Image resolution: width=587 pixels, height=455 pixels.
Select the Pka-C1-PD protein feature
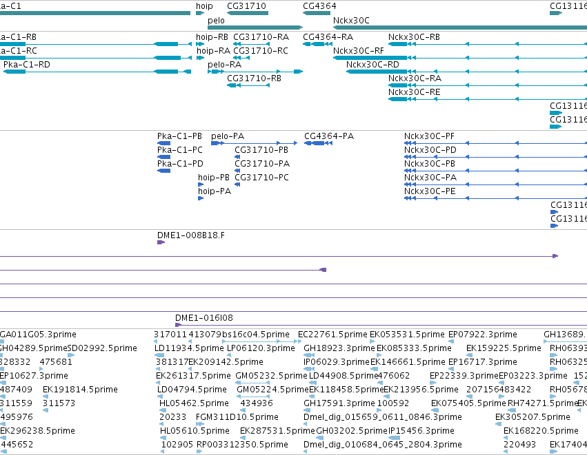click(x=164, y=171)
